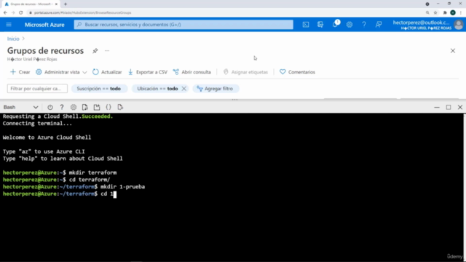
Task: Focus Filtrar por cualquier campo input
Action: [x=37, y=89]
